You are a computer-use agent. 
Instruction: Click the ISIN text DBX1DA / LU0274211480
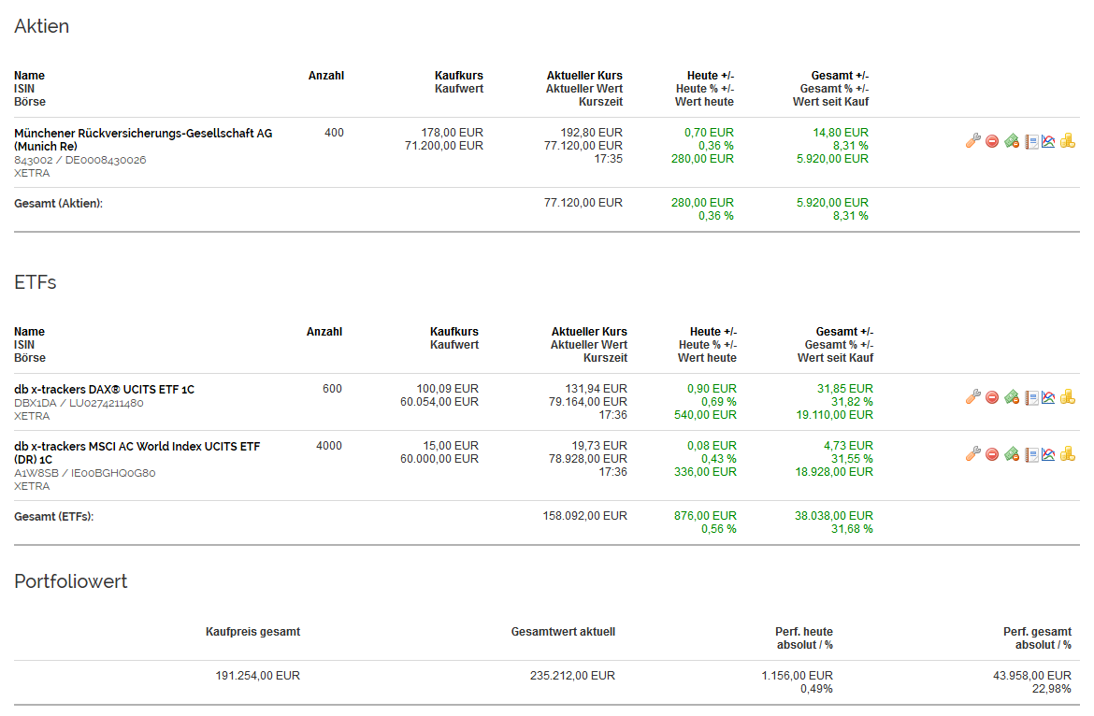point(79,403)
